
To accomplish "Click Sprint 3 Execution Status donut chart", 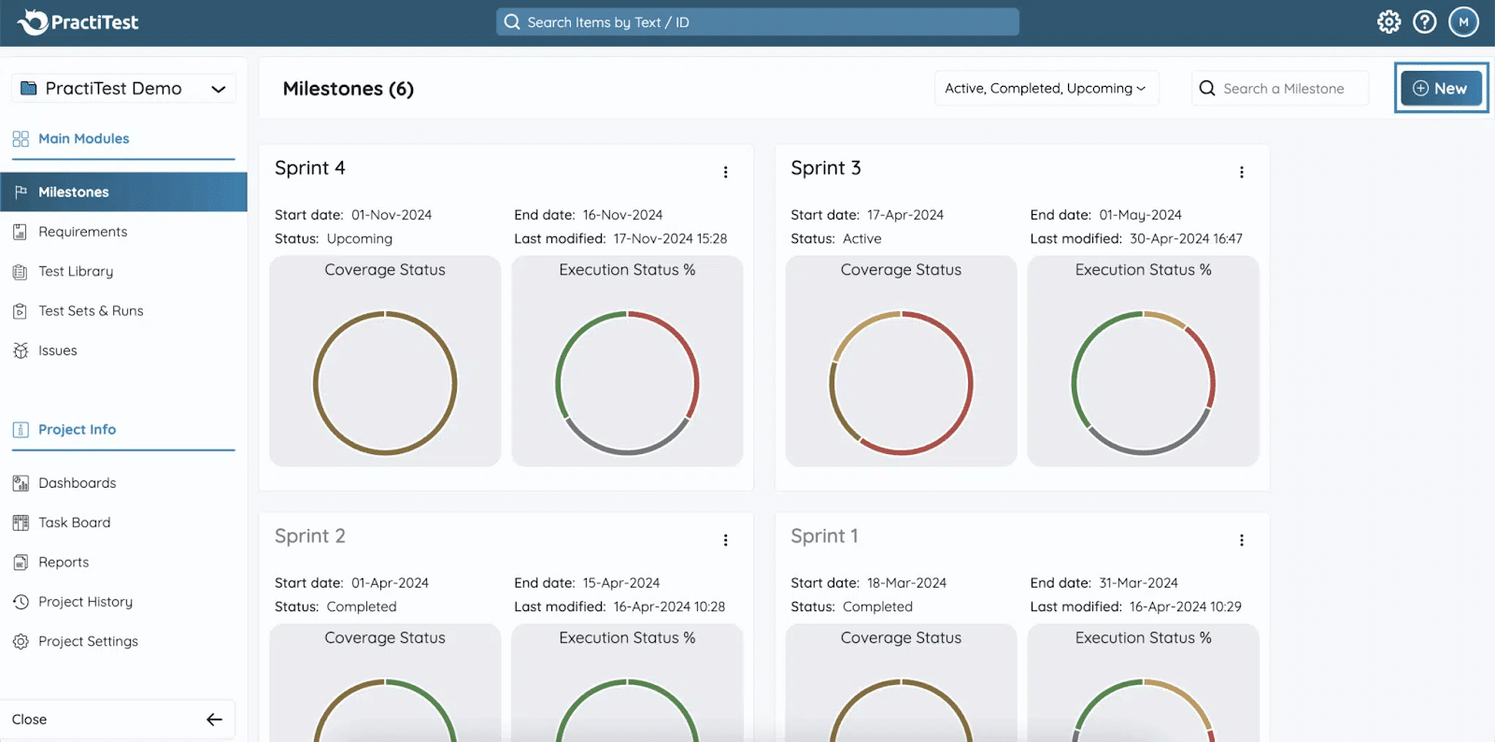I will coord(1143,383).
